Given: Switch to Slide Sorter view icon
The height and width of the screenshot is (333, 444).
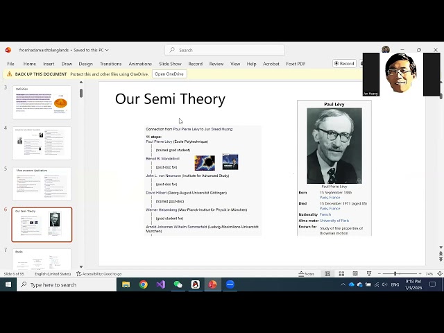Looking at the screenshot, I should (341, 273).
